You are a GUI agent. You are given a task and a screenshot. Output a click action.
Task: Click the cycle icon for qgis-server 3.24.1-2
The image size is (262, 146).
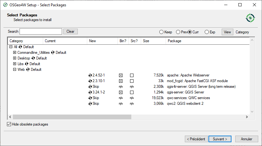90,93
